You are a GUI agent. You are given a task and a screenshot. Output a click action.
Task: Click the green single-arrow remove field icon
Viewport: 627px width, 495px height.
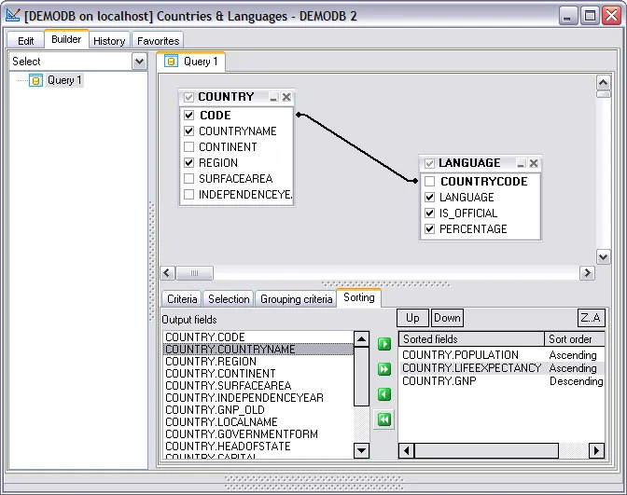[x=383, y=394]
